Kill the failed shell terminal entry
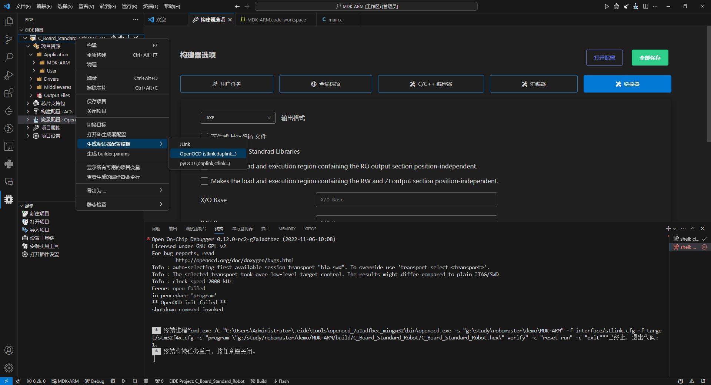Viewport: 711px width, 385px height. [x=704, y=247]
